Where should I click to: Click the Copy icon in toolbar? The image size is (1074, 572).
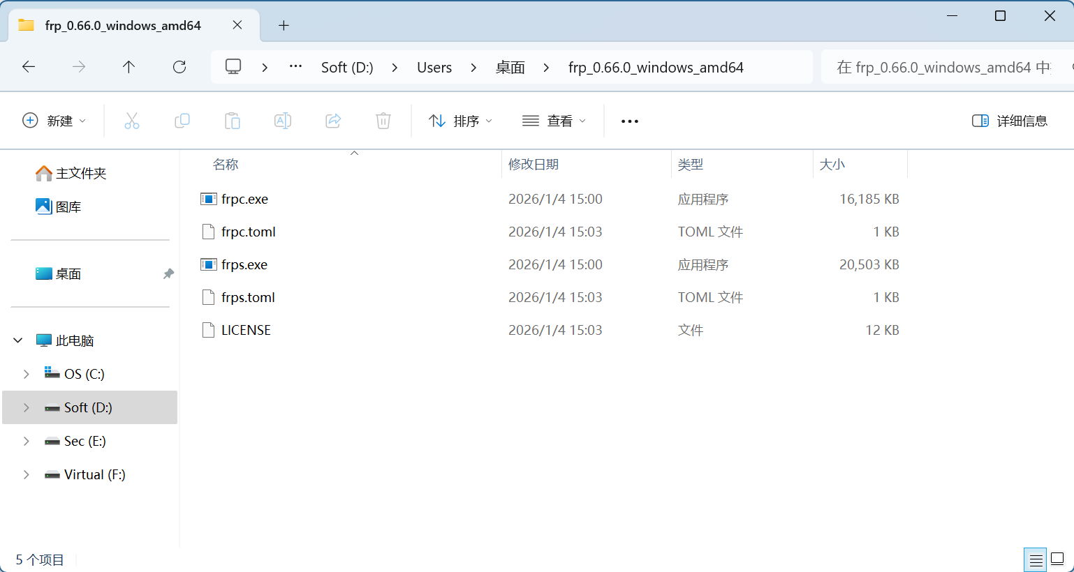coord(182,121)
